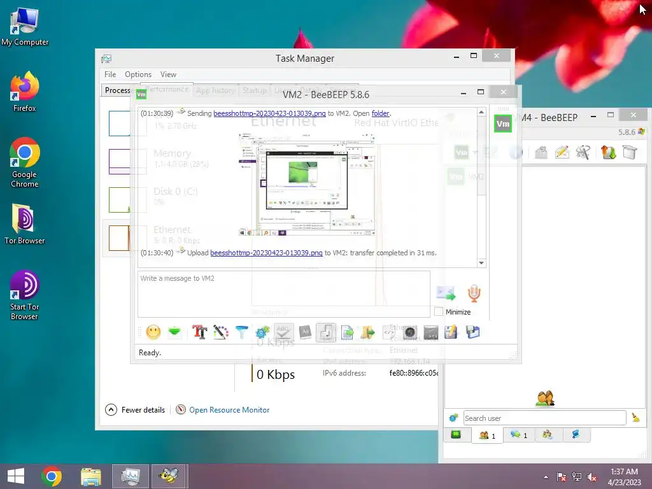The image size is (652, 489).
Task: Click Open Resource Monitor link
Action: click(x=229, y=410)
